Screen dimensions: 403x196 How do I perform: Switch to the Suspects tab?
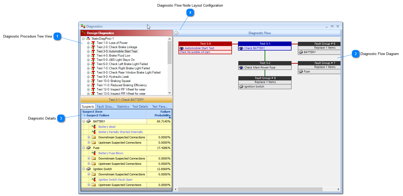tap(88, 106)
